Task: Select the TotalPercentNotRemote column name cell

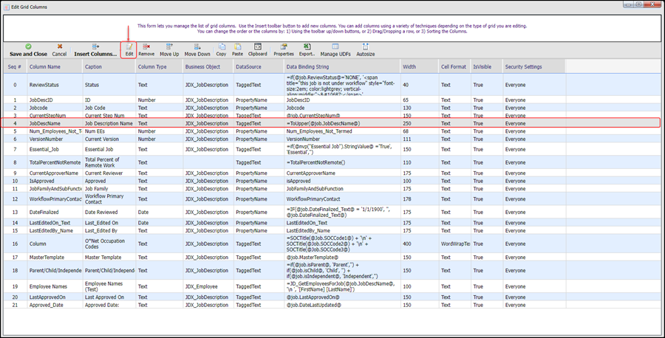Action: (55, 162)
